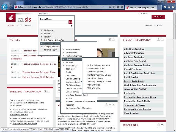Click refresh icon of Emergency Information pagelet

(45, 91)
